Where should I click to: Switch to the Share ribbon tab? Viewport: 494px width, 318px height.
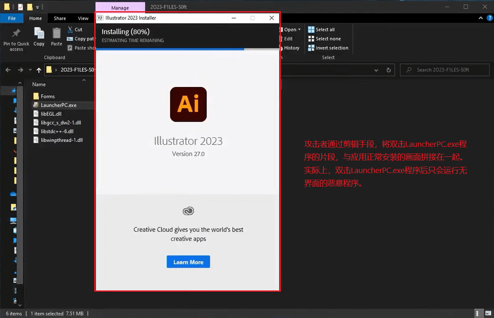[x=60, y=18]
